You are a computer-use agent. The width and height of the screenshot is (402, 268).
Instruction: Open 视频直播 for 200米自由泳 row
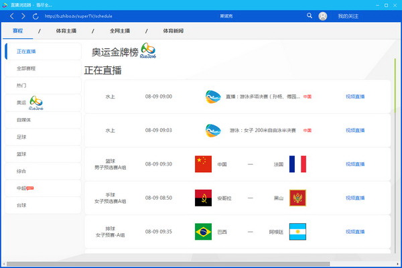point(355,131)
